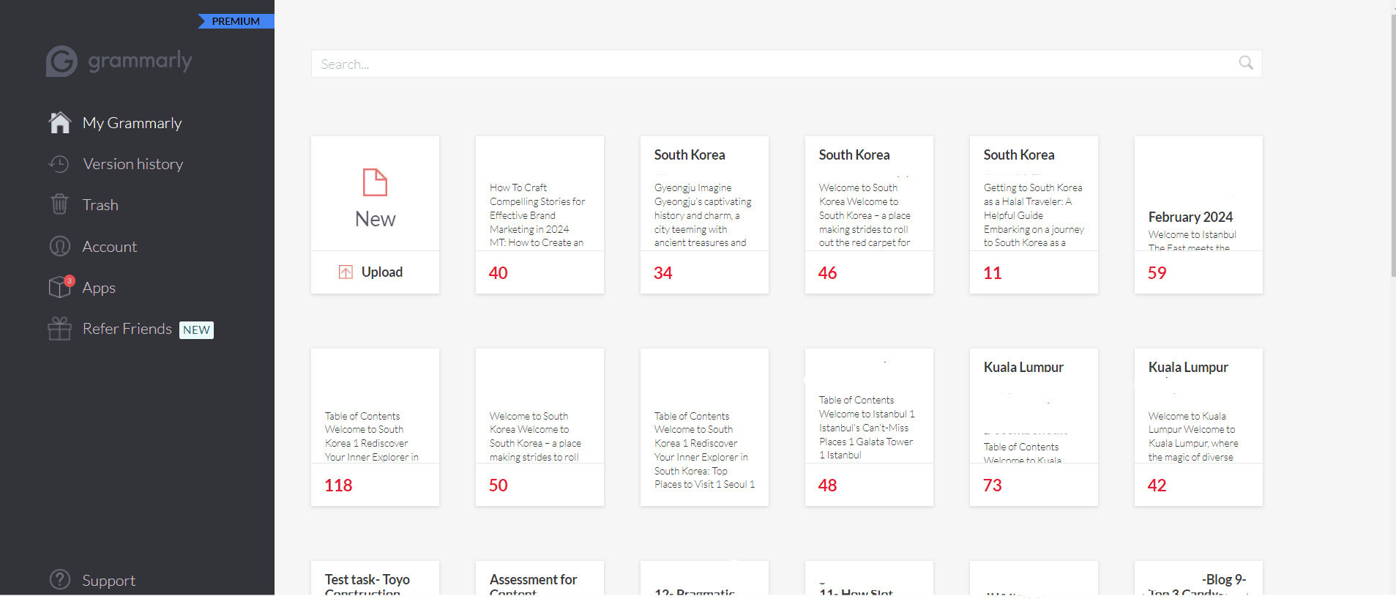Open the Gyeongju South Korea document
This screenshot has height=599, width=1396.
704,215
